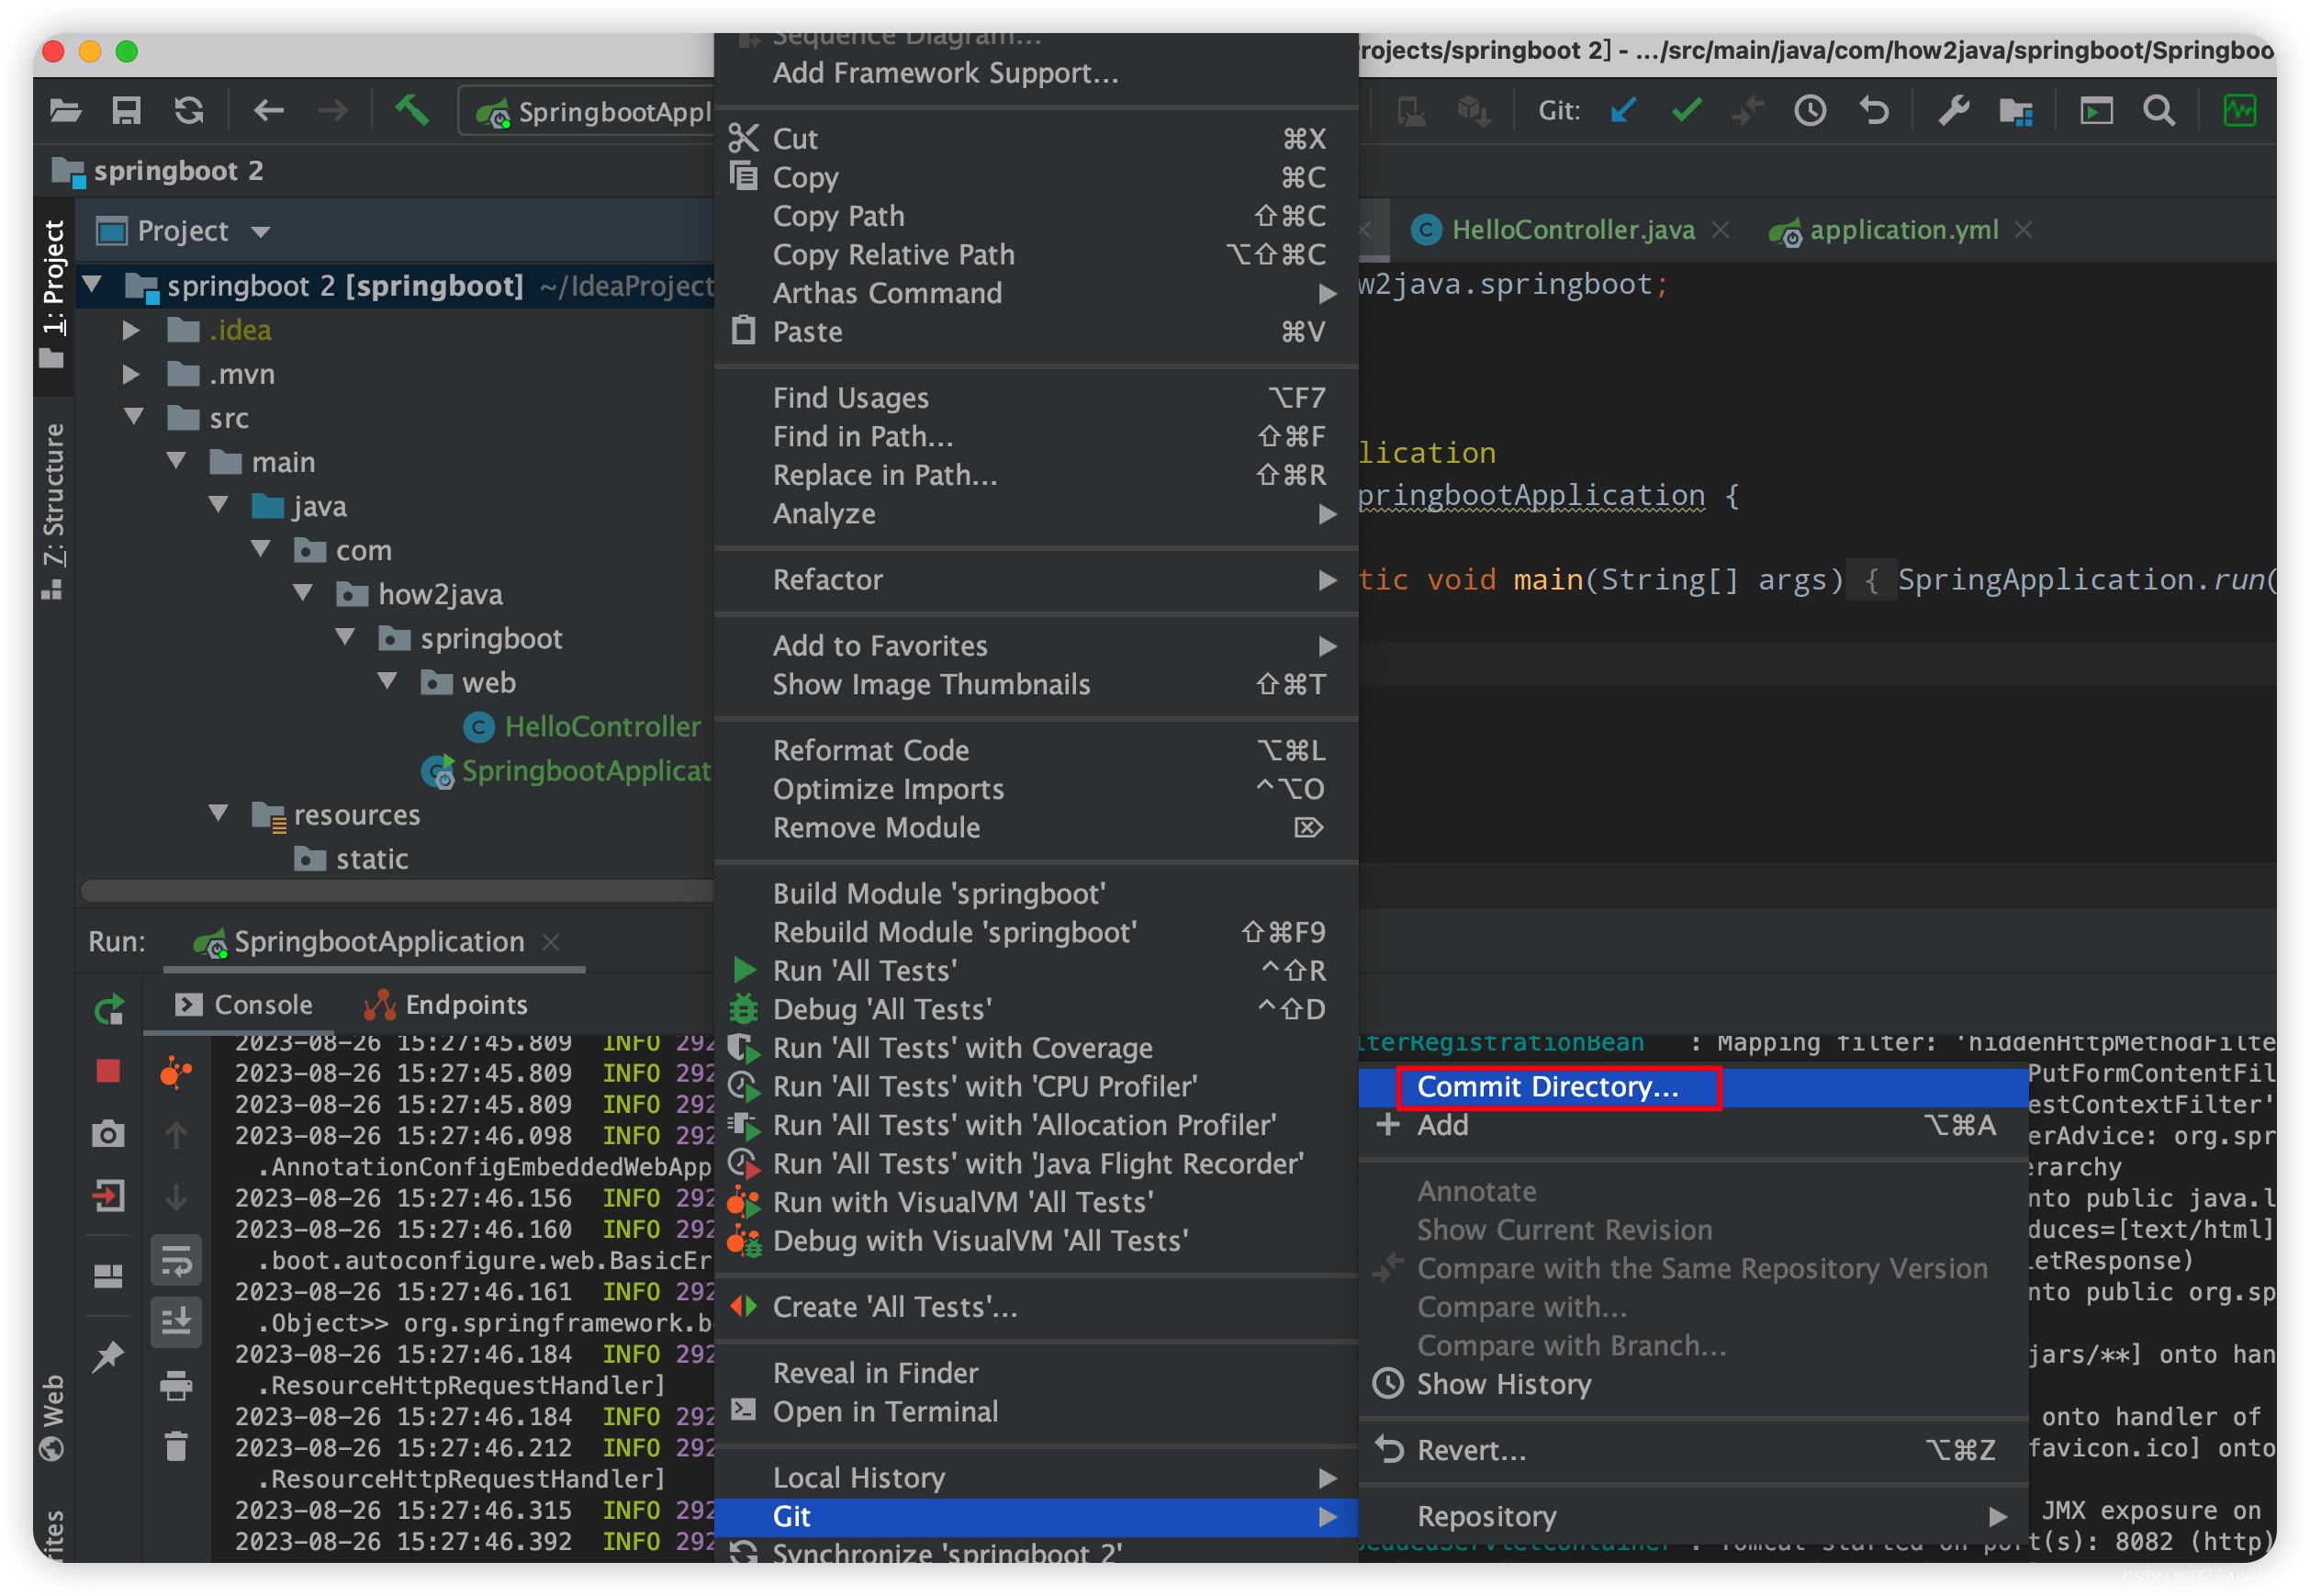Stop the running application with red square
The height and width of the screenshot is (1596, 2310).
pyautogui.click(x=108, y=1071)
